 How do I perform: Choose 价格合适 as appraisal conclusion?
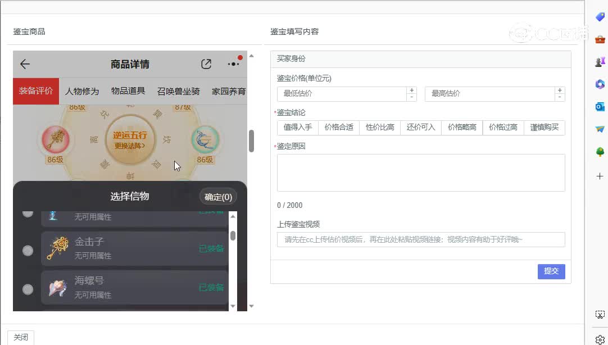[x=339, y=128]
